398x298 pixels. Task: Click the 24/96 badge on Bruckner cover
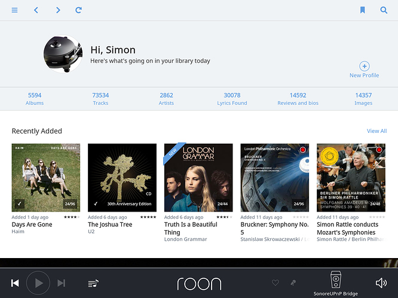(x=299, y=204)
